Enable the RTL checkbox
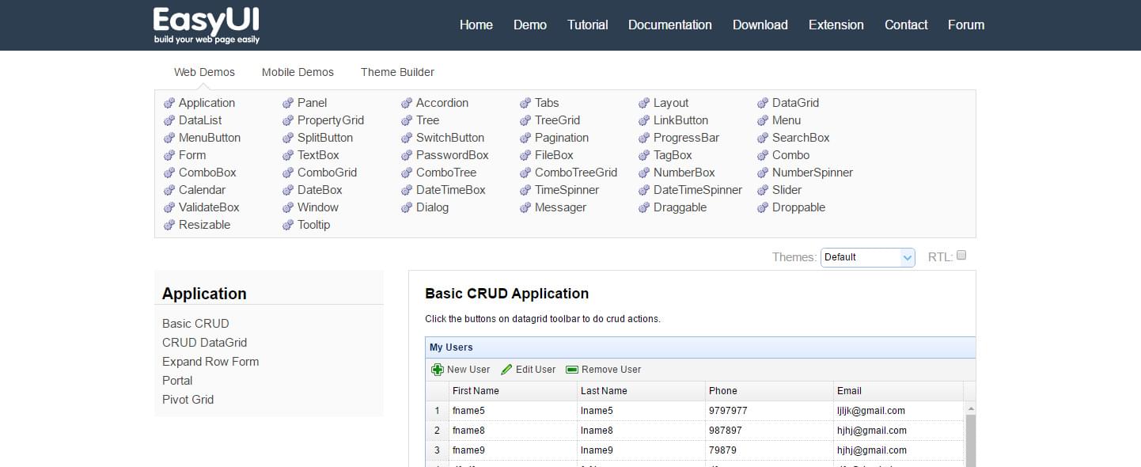Image resolution: width=1141 pixels, height=467 pixels. pyautogui.click(x=961, y=256)
